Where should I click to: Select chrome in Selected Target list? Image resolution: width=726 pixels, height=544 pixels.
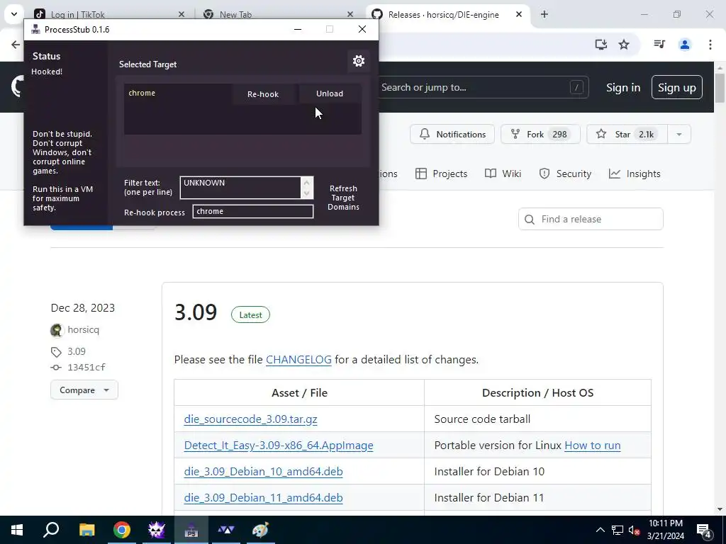click(x=142, y=93)
